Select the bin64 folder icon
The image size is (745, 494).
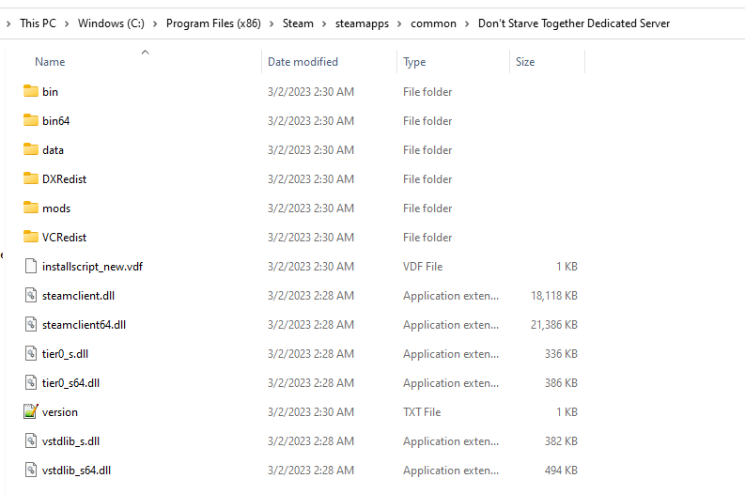click(30, 121)
